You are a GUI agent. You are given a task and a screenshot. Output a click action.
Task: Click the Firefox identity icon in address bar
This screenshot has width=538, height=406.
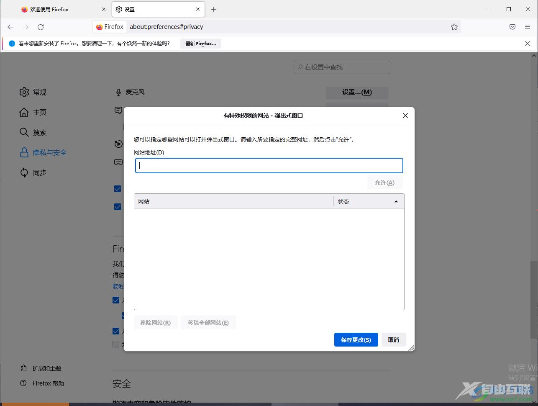click(110, 27)
